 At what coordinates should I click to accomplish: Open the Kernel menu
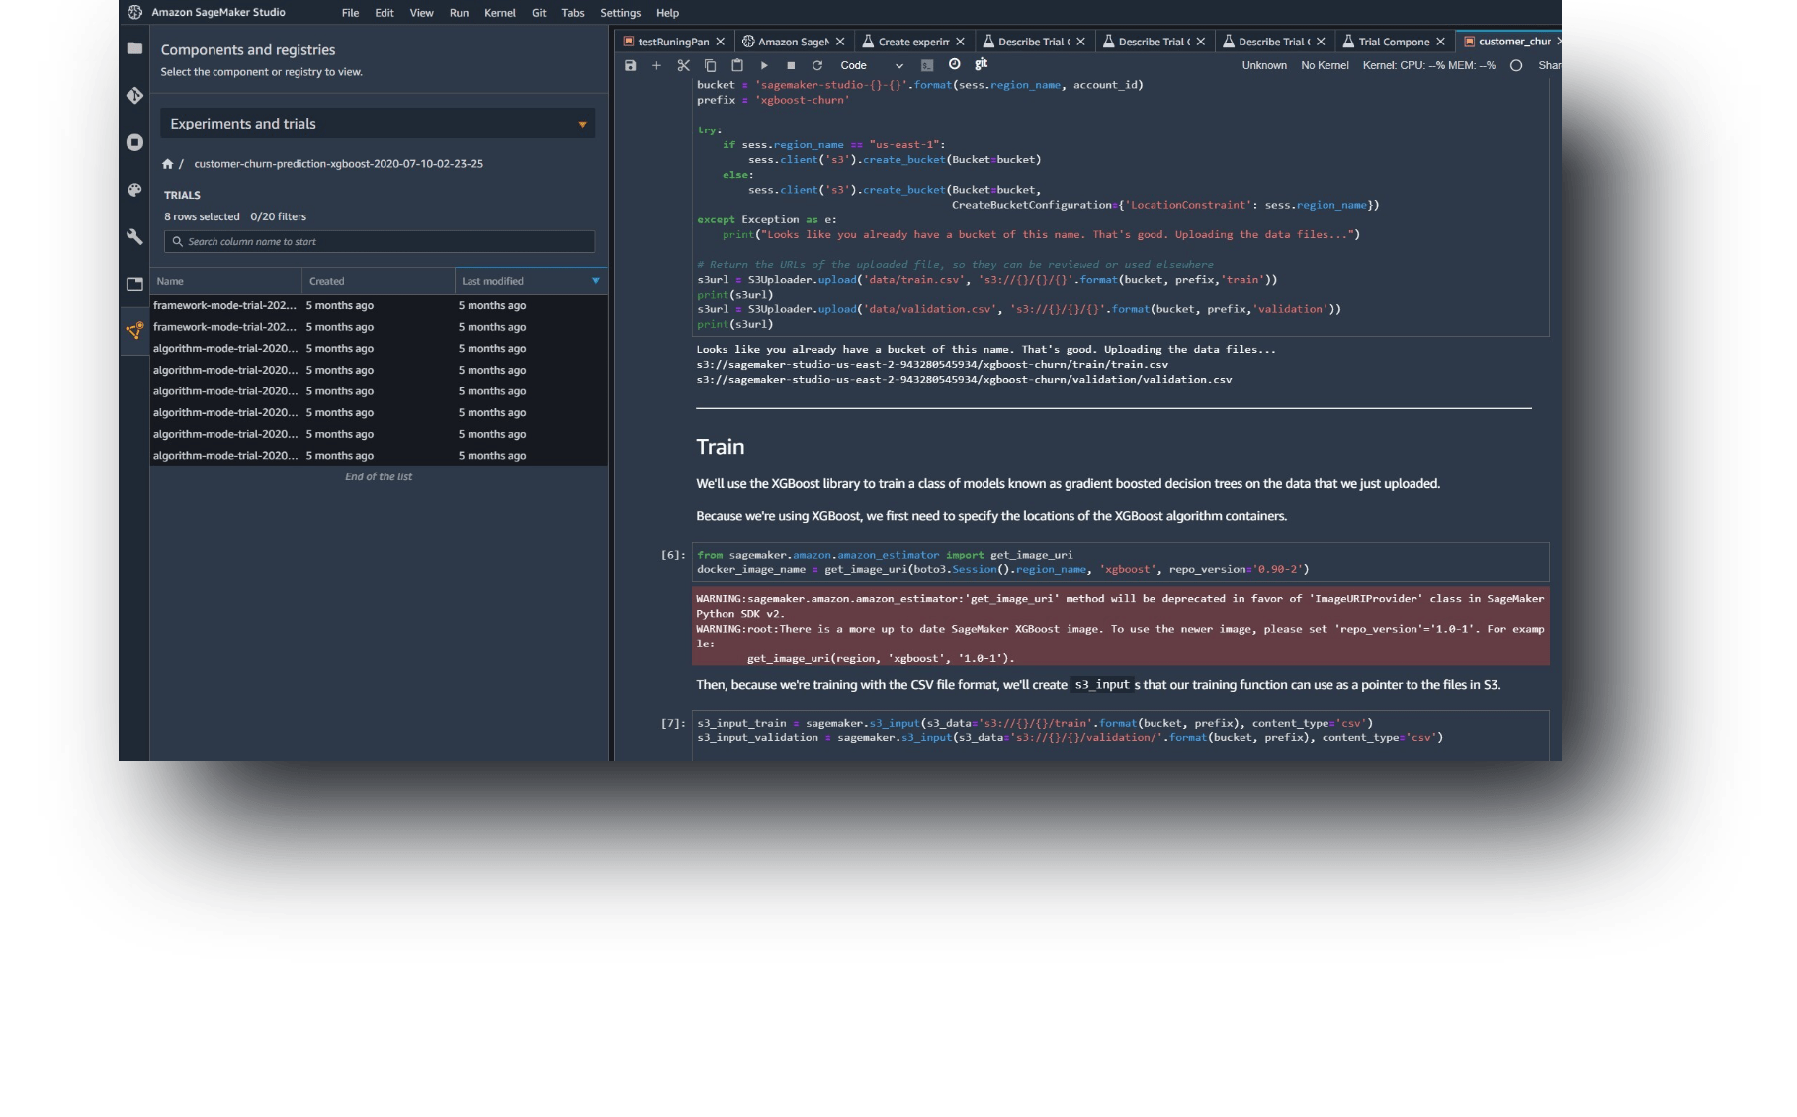click(x=500, y=13)
